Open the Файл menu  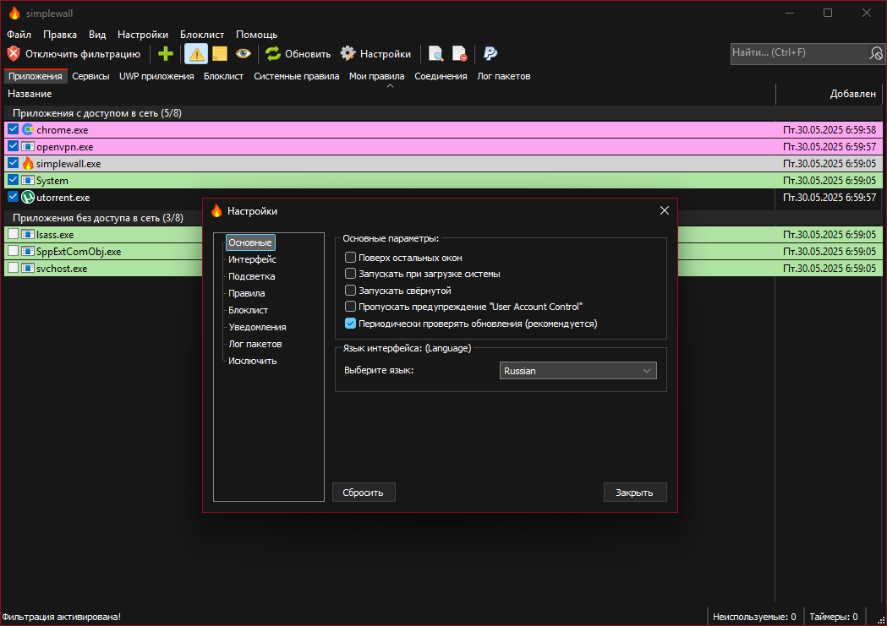(19, 35)
